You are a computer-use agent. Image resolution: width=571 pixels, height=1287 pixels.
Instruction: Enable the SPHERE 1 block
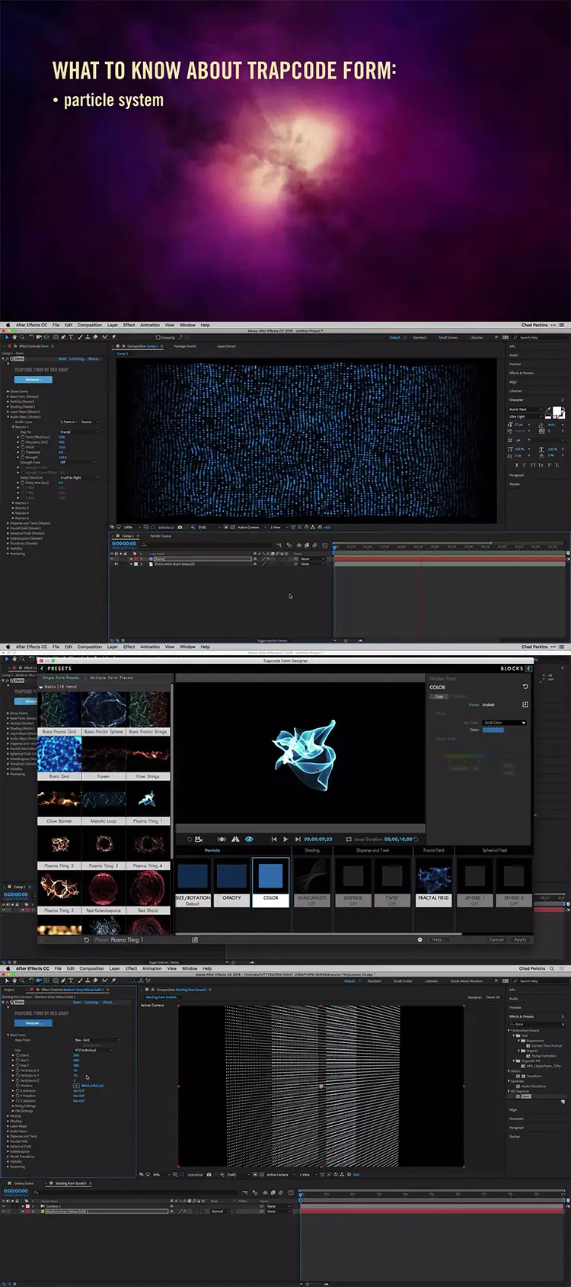pos(474,882)
